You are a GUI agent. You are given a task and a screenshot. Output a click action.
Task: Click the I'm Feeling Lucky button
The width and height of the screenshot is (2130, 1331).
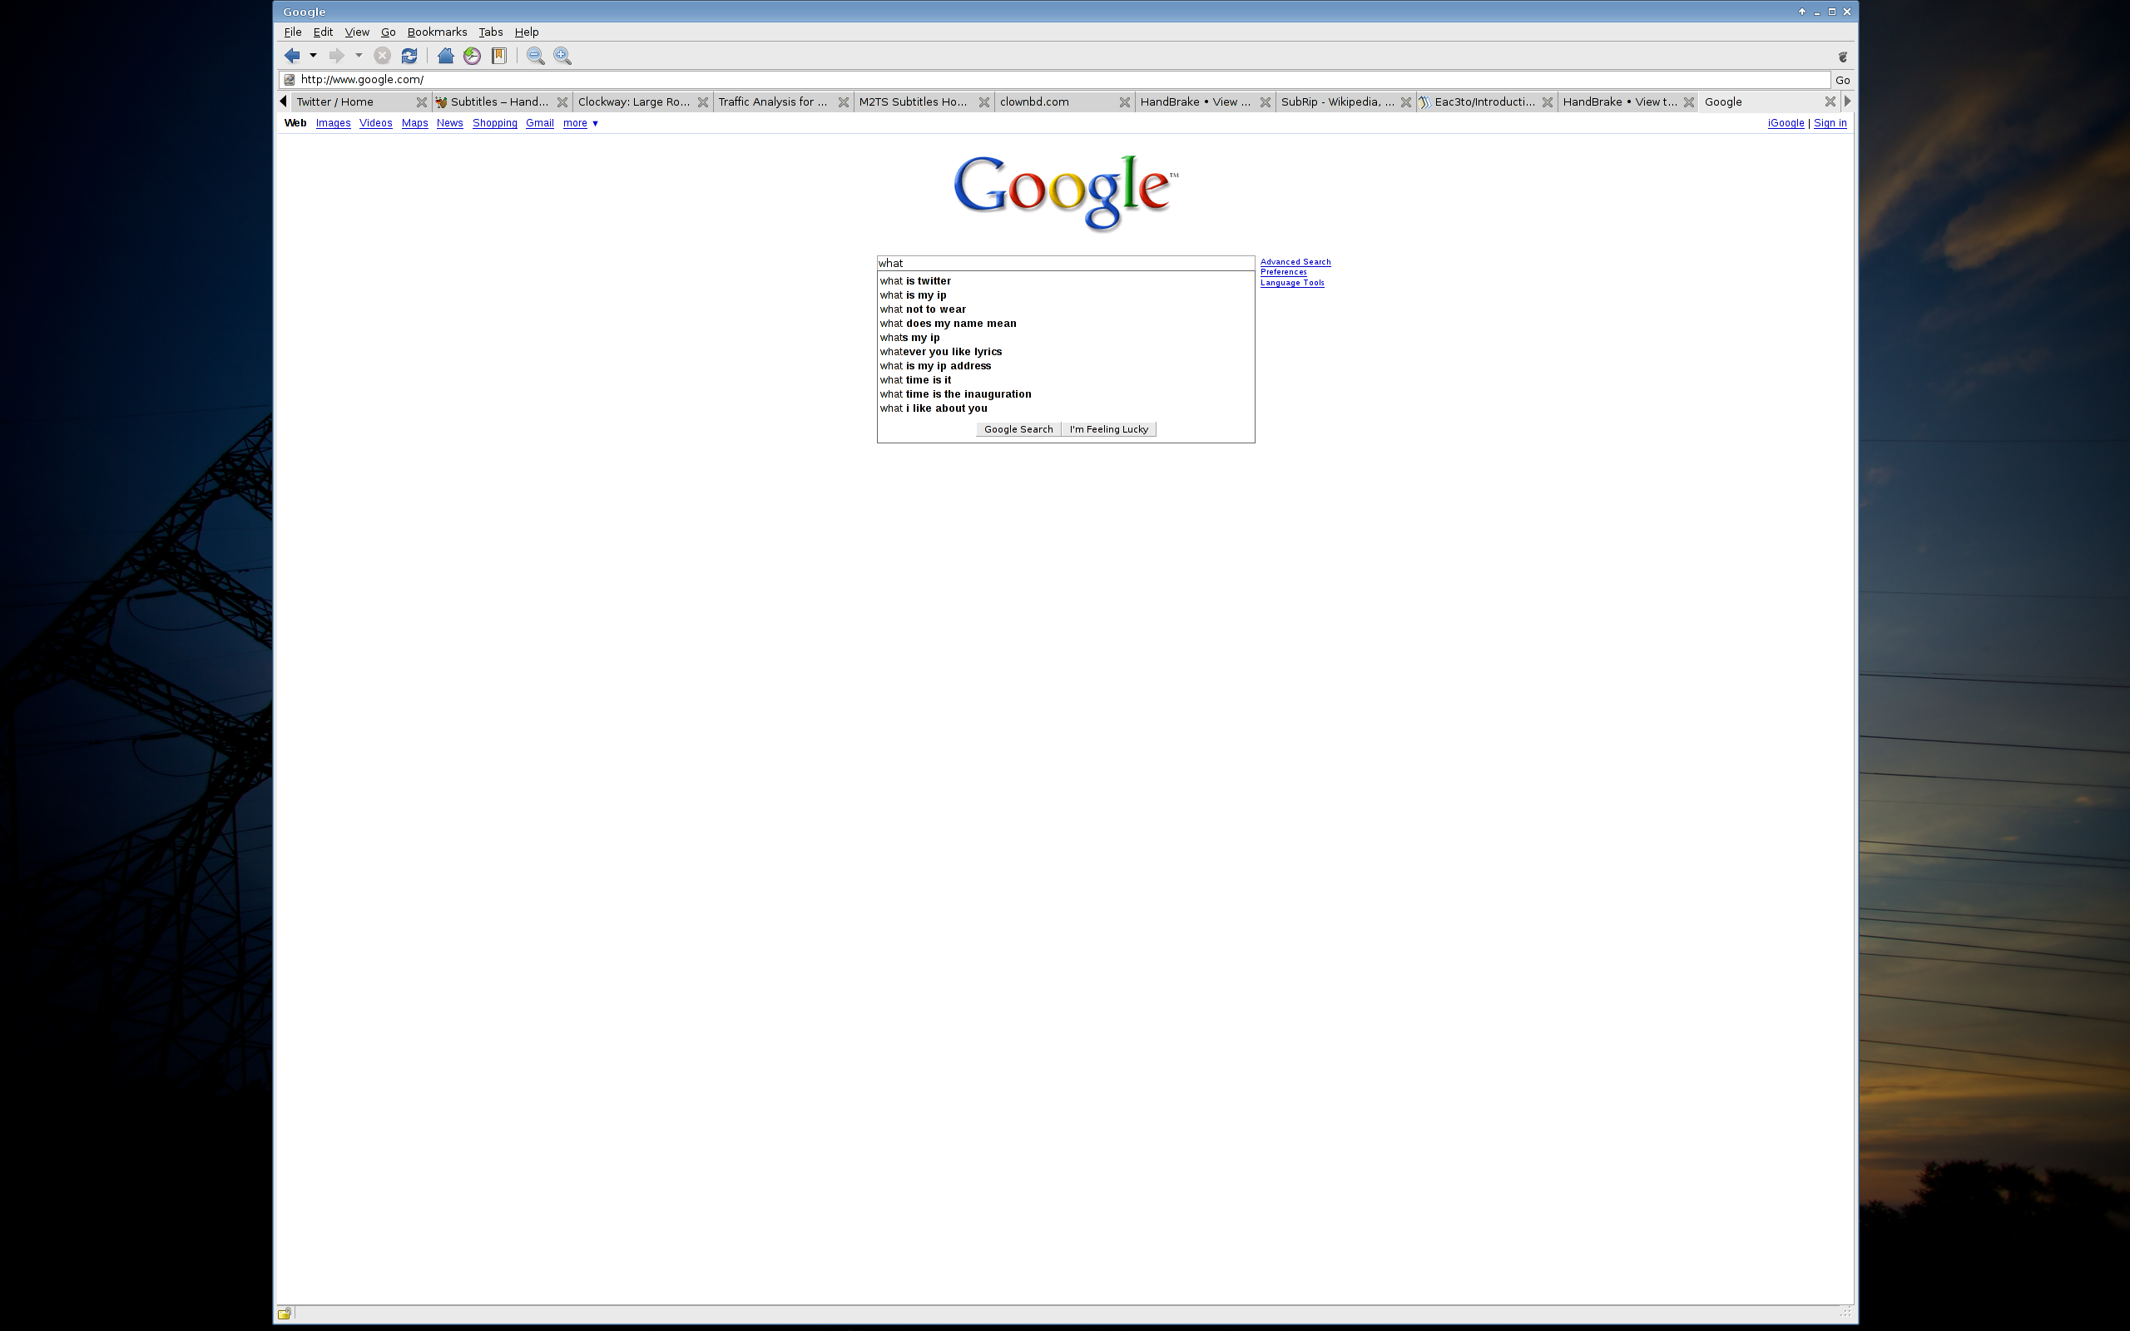[1109, 429]
